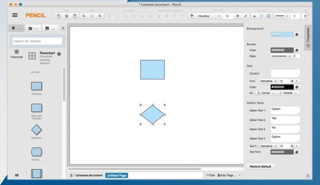
Task: Click the Copy icon in toolbar
Action: (59, 16)
